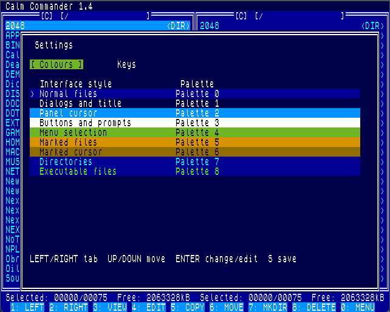This screenshot has height=312, width=390.
Task: Select the 2048 directory in left panel
Action: 98,25
